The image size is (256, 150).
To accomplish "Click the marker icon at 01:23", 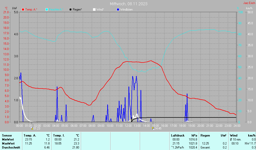I will tap(32, 128).
